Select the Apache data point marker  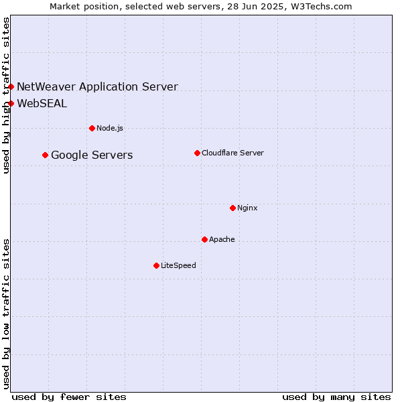click(204, 239)
